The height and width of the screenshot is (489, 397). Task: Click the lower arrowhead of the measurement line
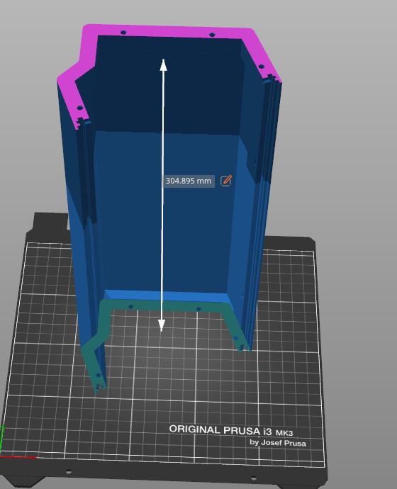click(162, 325)
